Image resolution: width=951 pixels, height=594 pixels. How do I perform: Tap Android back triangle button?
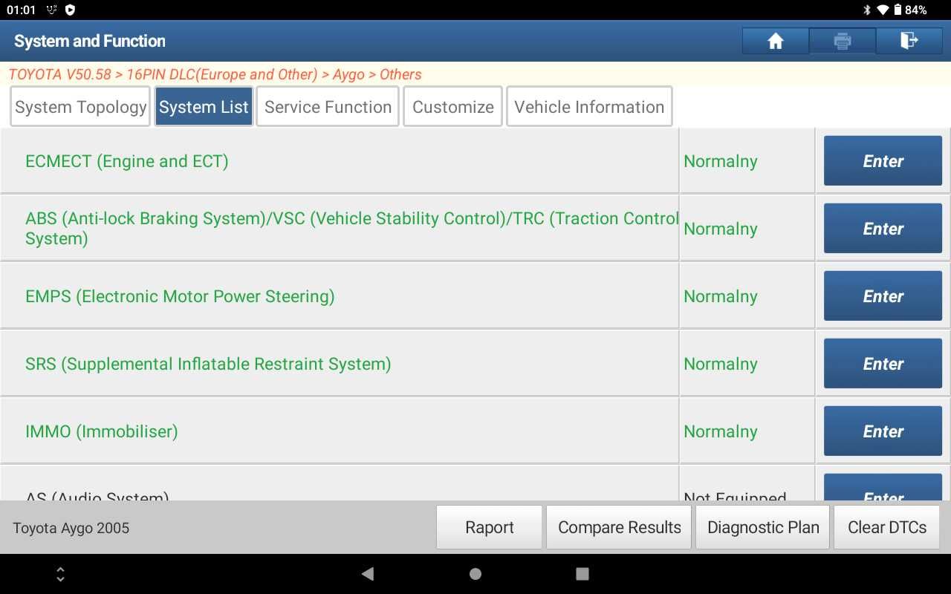(x=367, y=573)
